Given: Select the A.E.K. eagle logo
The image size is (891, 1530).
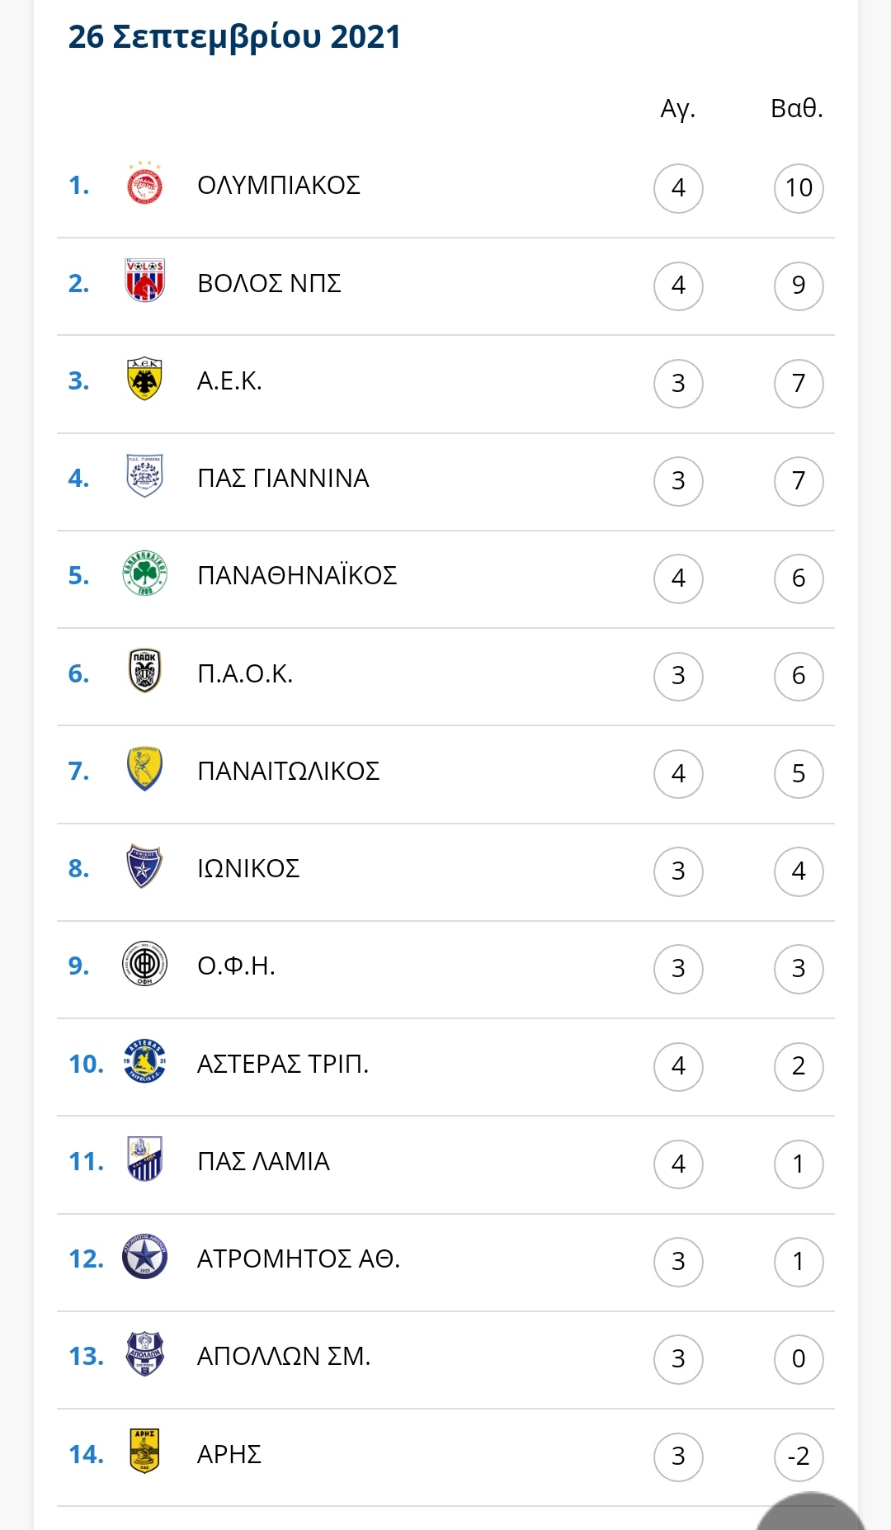Looking at the screenshot, I should pyautogui.click(x=145, y=379).
